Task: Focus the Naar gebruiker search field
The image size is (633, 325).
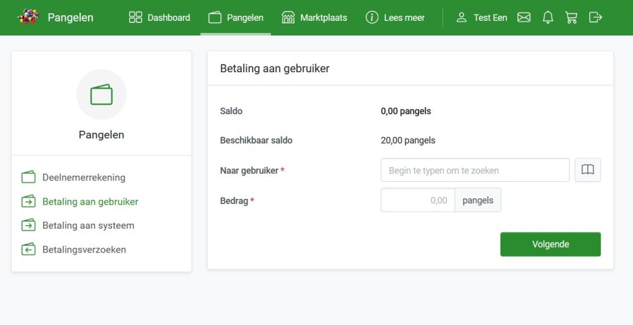Action: click(475, 170)
